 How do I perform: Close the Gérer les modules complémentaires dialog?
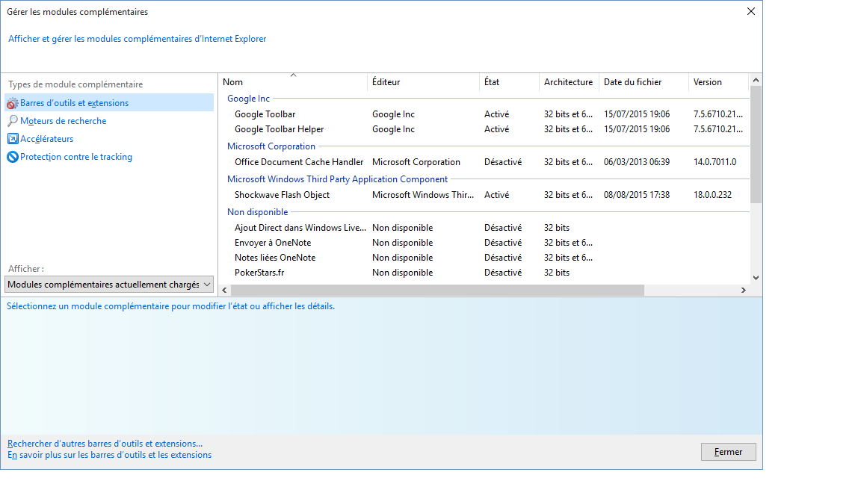pos(751,11)
